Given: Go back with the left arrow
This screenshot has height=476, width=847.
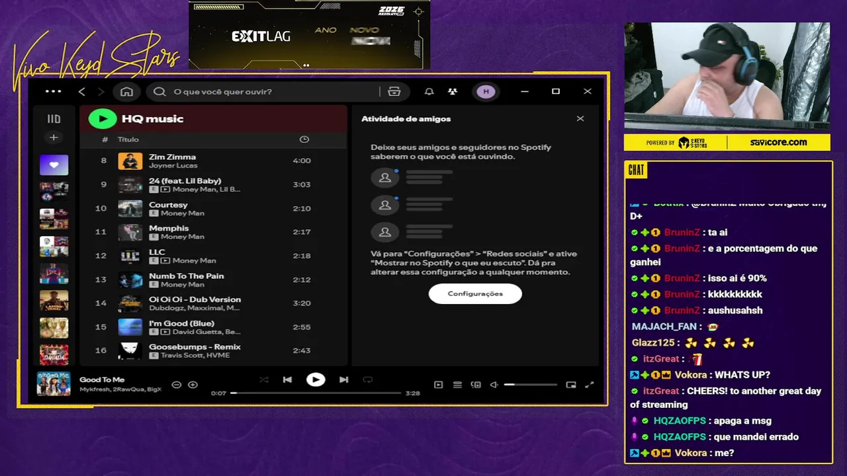Looking at the screenshot, I should 82,91.
